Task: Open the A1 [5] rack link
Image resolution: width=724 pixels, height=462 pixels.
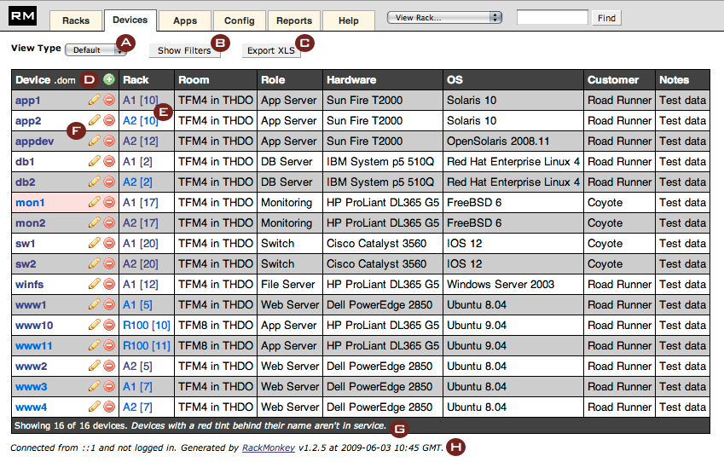Action: (x=137, y=304)
